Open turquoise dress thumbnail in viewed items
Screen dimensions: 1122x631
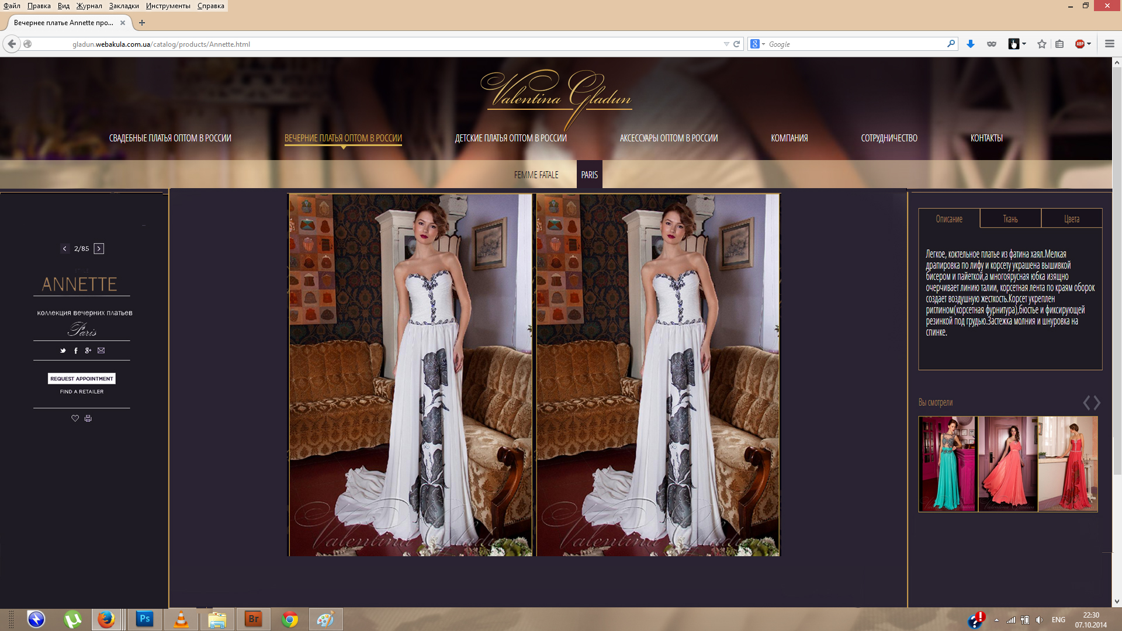[947, 464]
